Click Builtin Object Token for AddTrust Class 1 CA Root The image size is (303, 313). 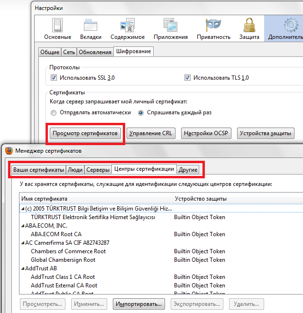tap(200, 277)
